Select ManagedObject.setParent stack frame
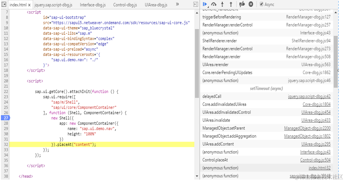 [266, 128]
